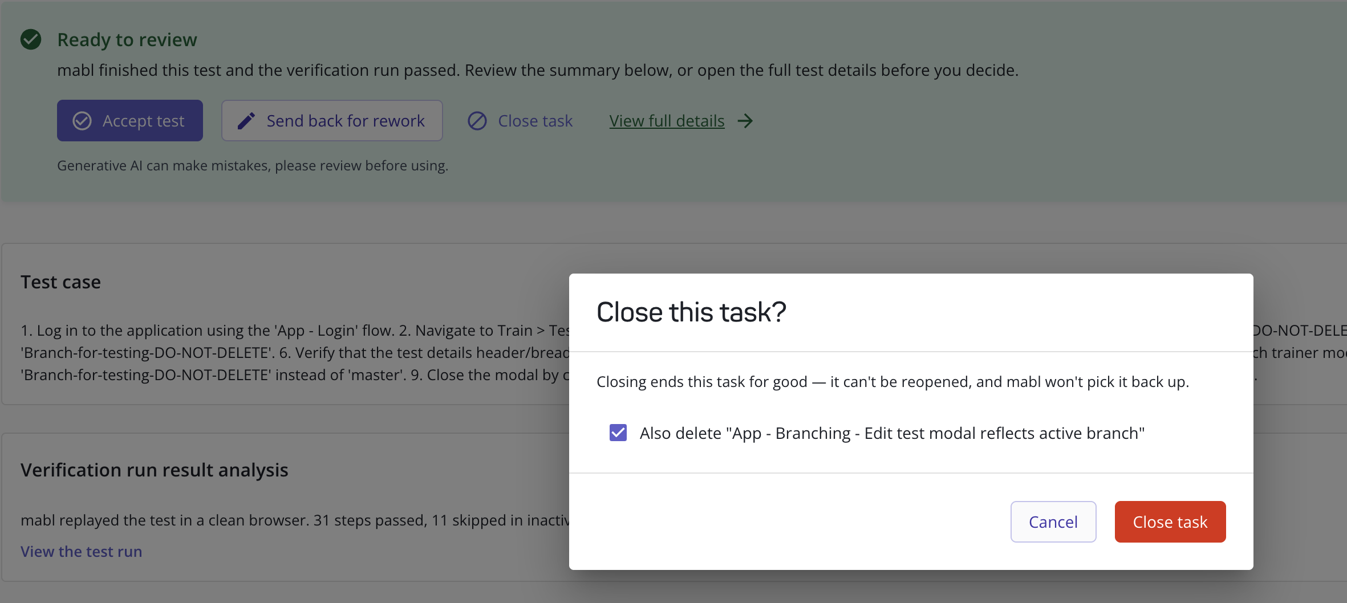Uncheck the Also delete test checkbox
This screenshot has width=1347, height=603.
pyautogui.click(x=618, y=433)
